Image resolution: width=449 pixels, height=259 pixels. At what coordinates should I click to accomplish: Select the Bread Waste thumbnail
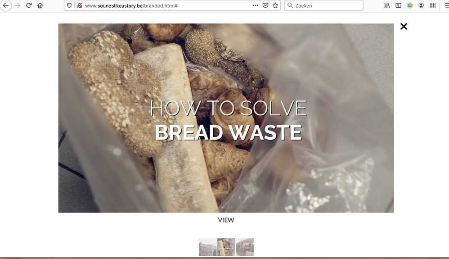point(226,247)
